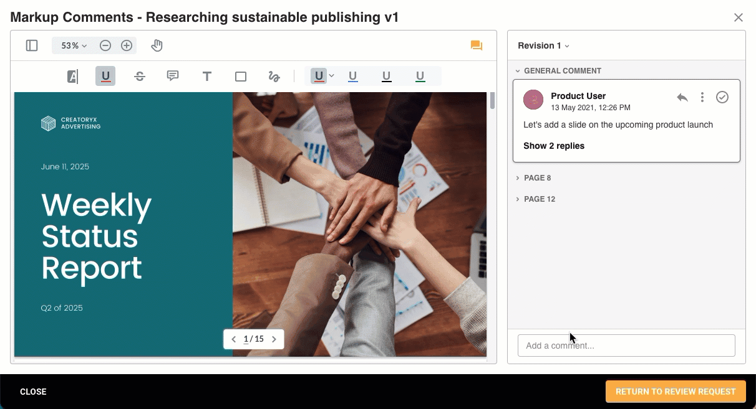Click Show 2 replies link
This screenshot has width=756, height=409.
click(x=554, y=146)
